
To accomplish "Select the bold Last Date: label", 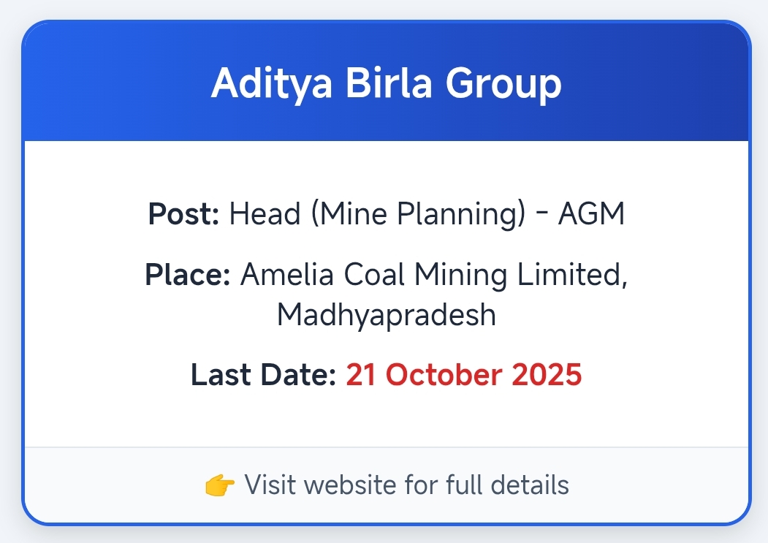I will tap(263, 375).
